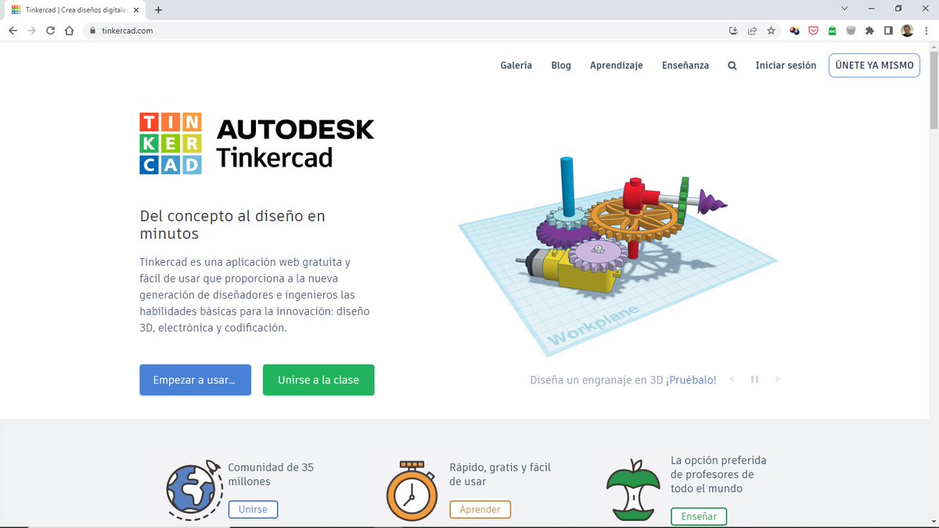The width and height of the screenshot is (939, 528).
Task: Open the Blog menu item
Action: coord(561,66)
